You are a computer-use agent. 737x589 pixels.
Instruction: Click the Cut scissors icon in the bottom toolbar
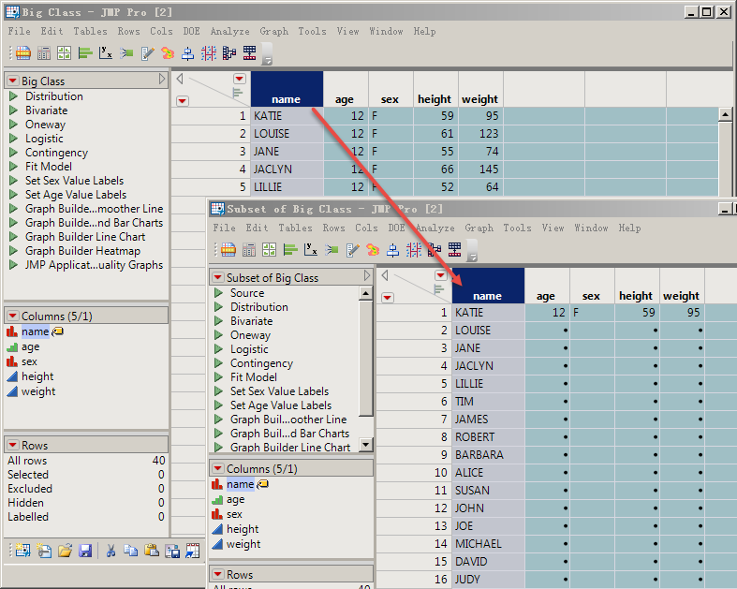pyautogui.click(x=110, y=552)
